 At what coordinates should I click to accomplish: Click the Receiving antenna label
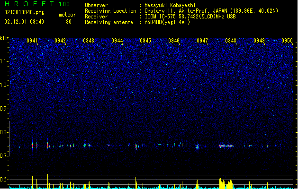[x=109, y=22]
